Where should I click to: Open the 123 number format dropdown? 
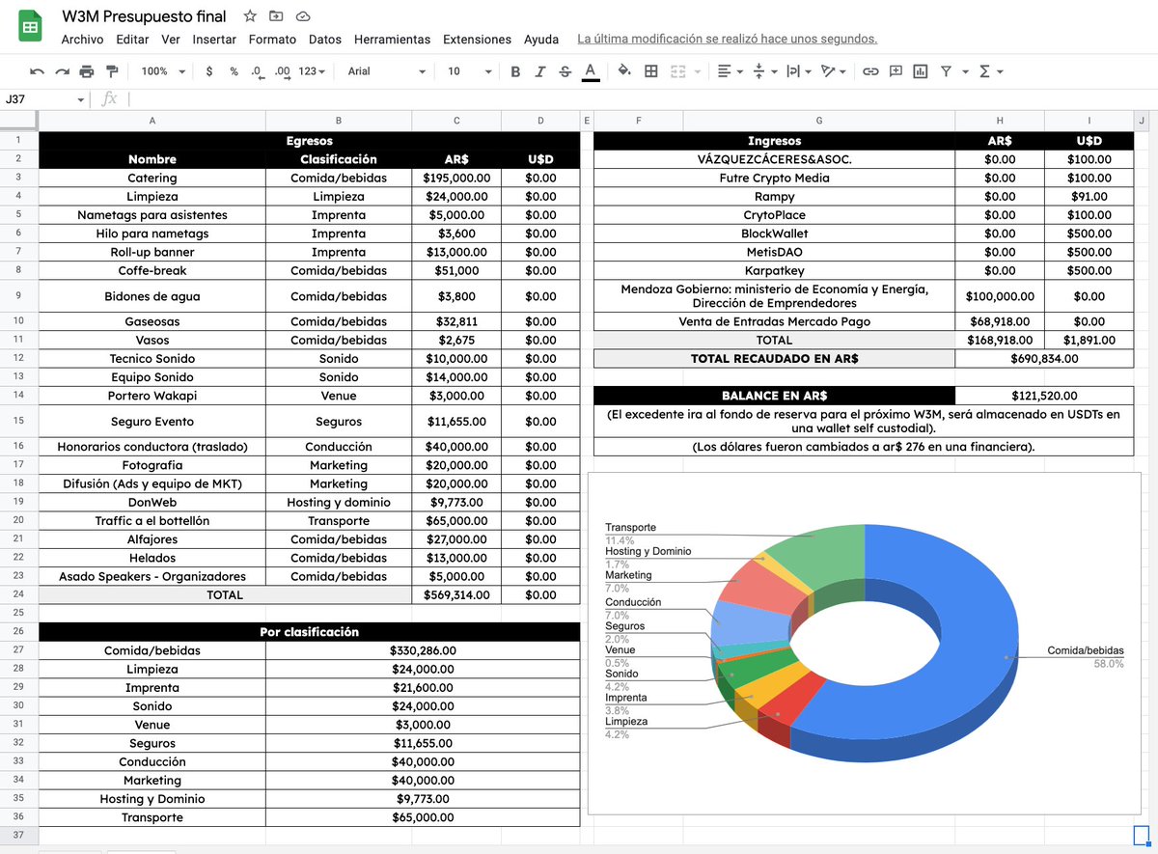tap(311, 71)
